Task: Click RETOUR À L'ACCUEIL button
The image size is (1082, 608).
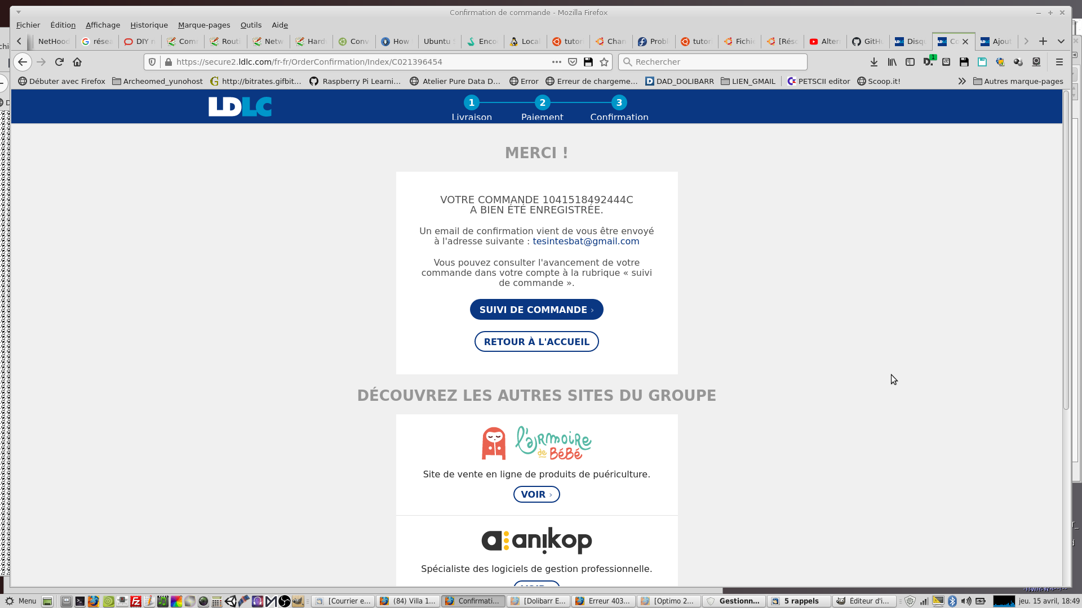Action: coord(536,342)
